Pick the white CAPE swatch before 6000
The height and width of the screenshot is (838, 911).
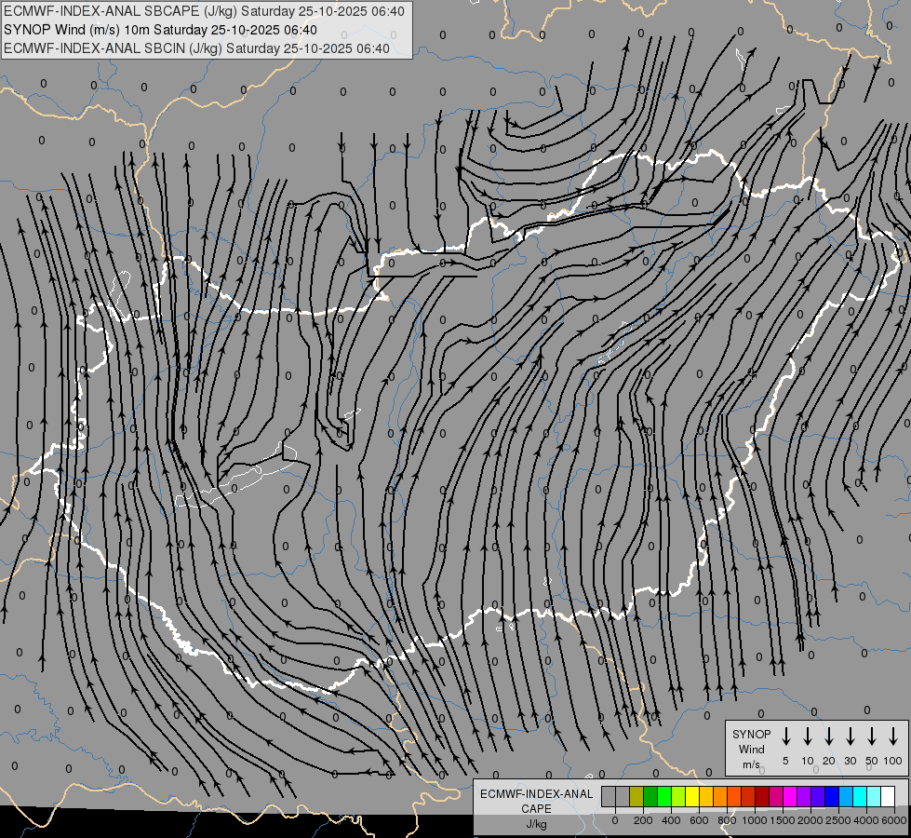pyautogui.click(x=888, y=796)
